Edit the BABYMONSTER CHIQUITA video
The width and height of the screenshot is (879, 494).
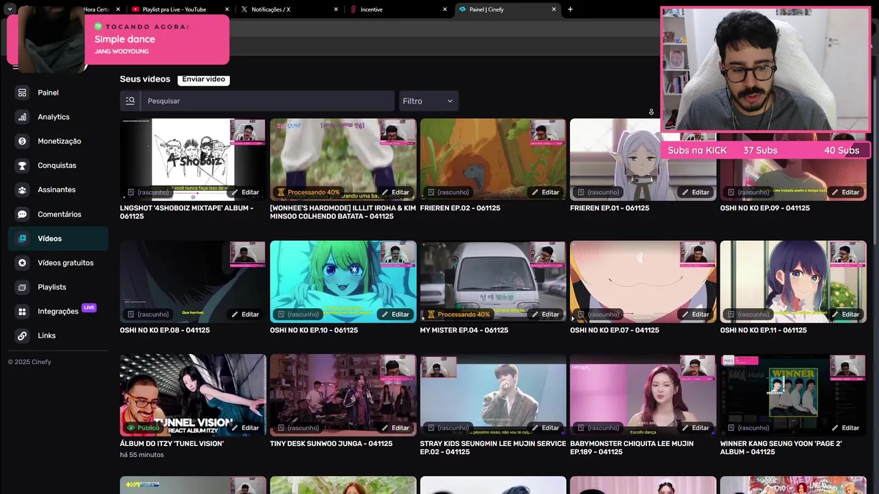pos(694,428)
